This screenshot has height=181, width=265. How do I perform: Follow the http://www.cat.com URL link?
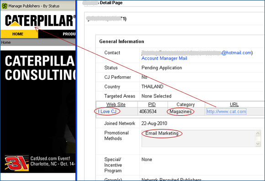pos(226,112)
